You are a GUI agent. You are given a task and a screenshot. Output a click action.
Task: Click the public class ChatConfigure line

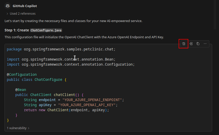37,80
